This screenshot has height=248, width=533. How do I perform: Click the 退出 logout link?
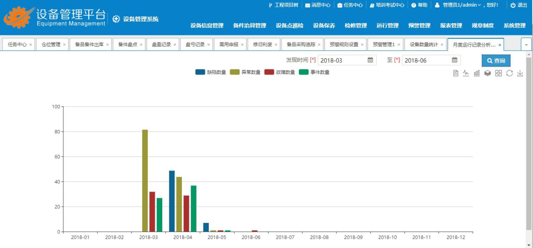point(519,5)
